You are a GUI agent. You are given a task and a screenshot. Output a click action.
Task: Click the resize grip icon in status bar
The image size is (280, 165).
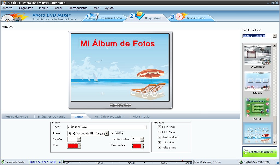[278, 163]
